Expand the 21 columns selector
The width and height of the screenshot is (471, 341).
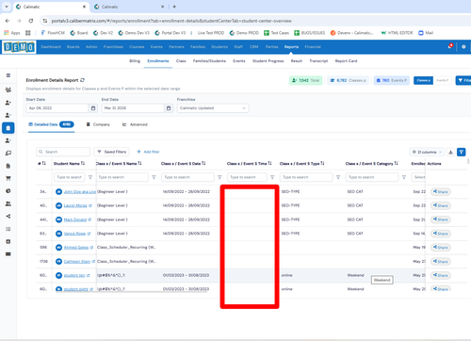[427, 152]
